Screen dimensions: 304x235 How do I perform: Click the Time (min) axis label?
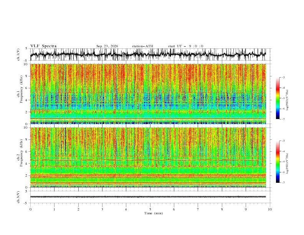pyautogui.click(x=154, y=213)
